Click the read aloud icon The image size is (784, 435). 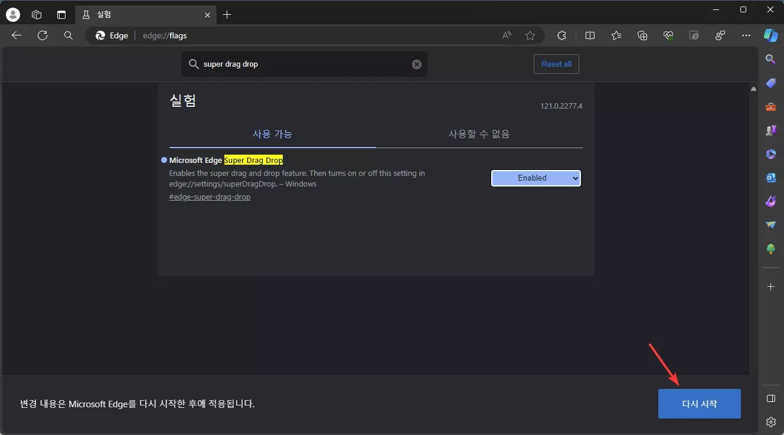click(507, 35)
